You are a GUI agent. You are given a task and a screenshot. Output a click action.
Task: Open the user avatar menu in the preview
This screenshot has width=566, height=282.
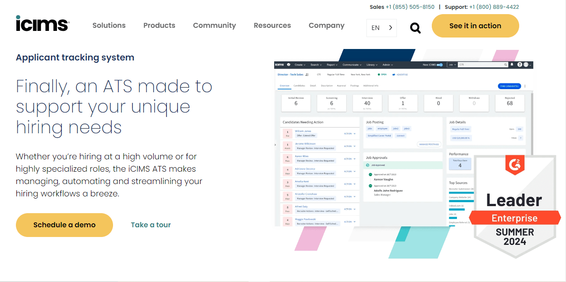point(527,64)
